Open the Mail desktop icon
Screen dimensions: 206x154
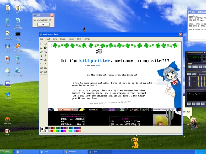[8, 72]
